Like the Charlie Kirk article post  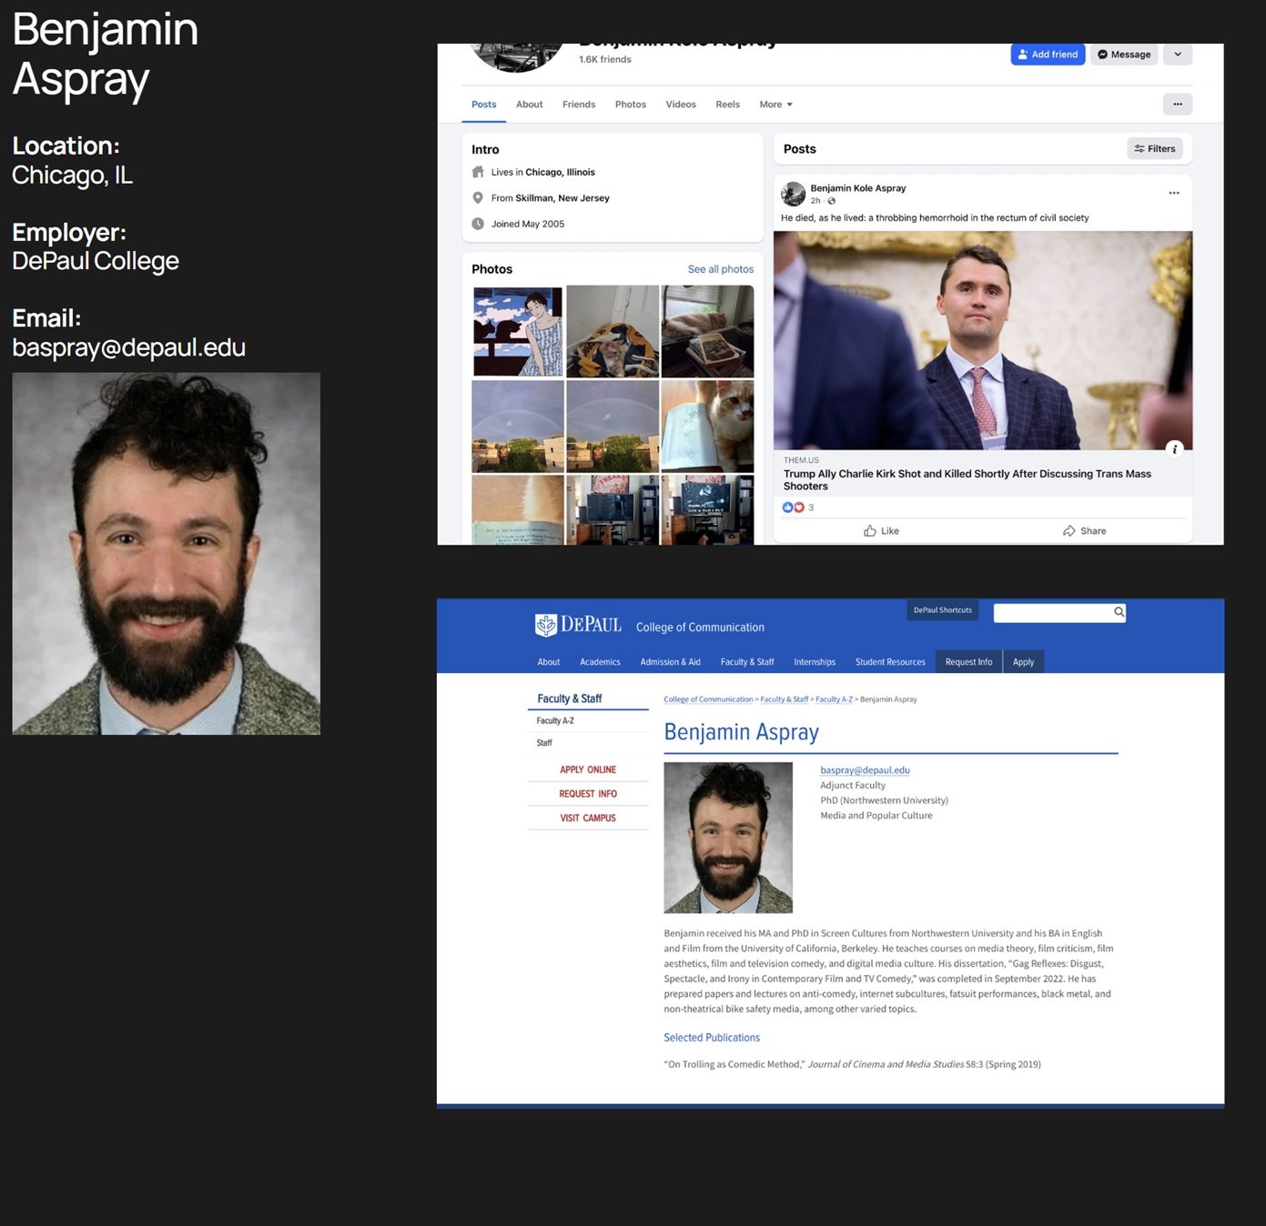pyautogui.click(x=881, y=531)
